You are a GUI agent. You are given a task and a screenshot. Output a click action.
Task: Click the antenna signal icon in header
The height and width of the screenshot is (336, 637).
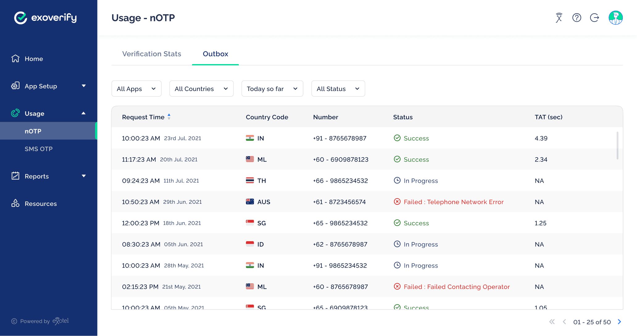(x=559, y=18)
